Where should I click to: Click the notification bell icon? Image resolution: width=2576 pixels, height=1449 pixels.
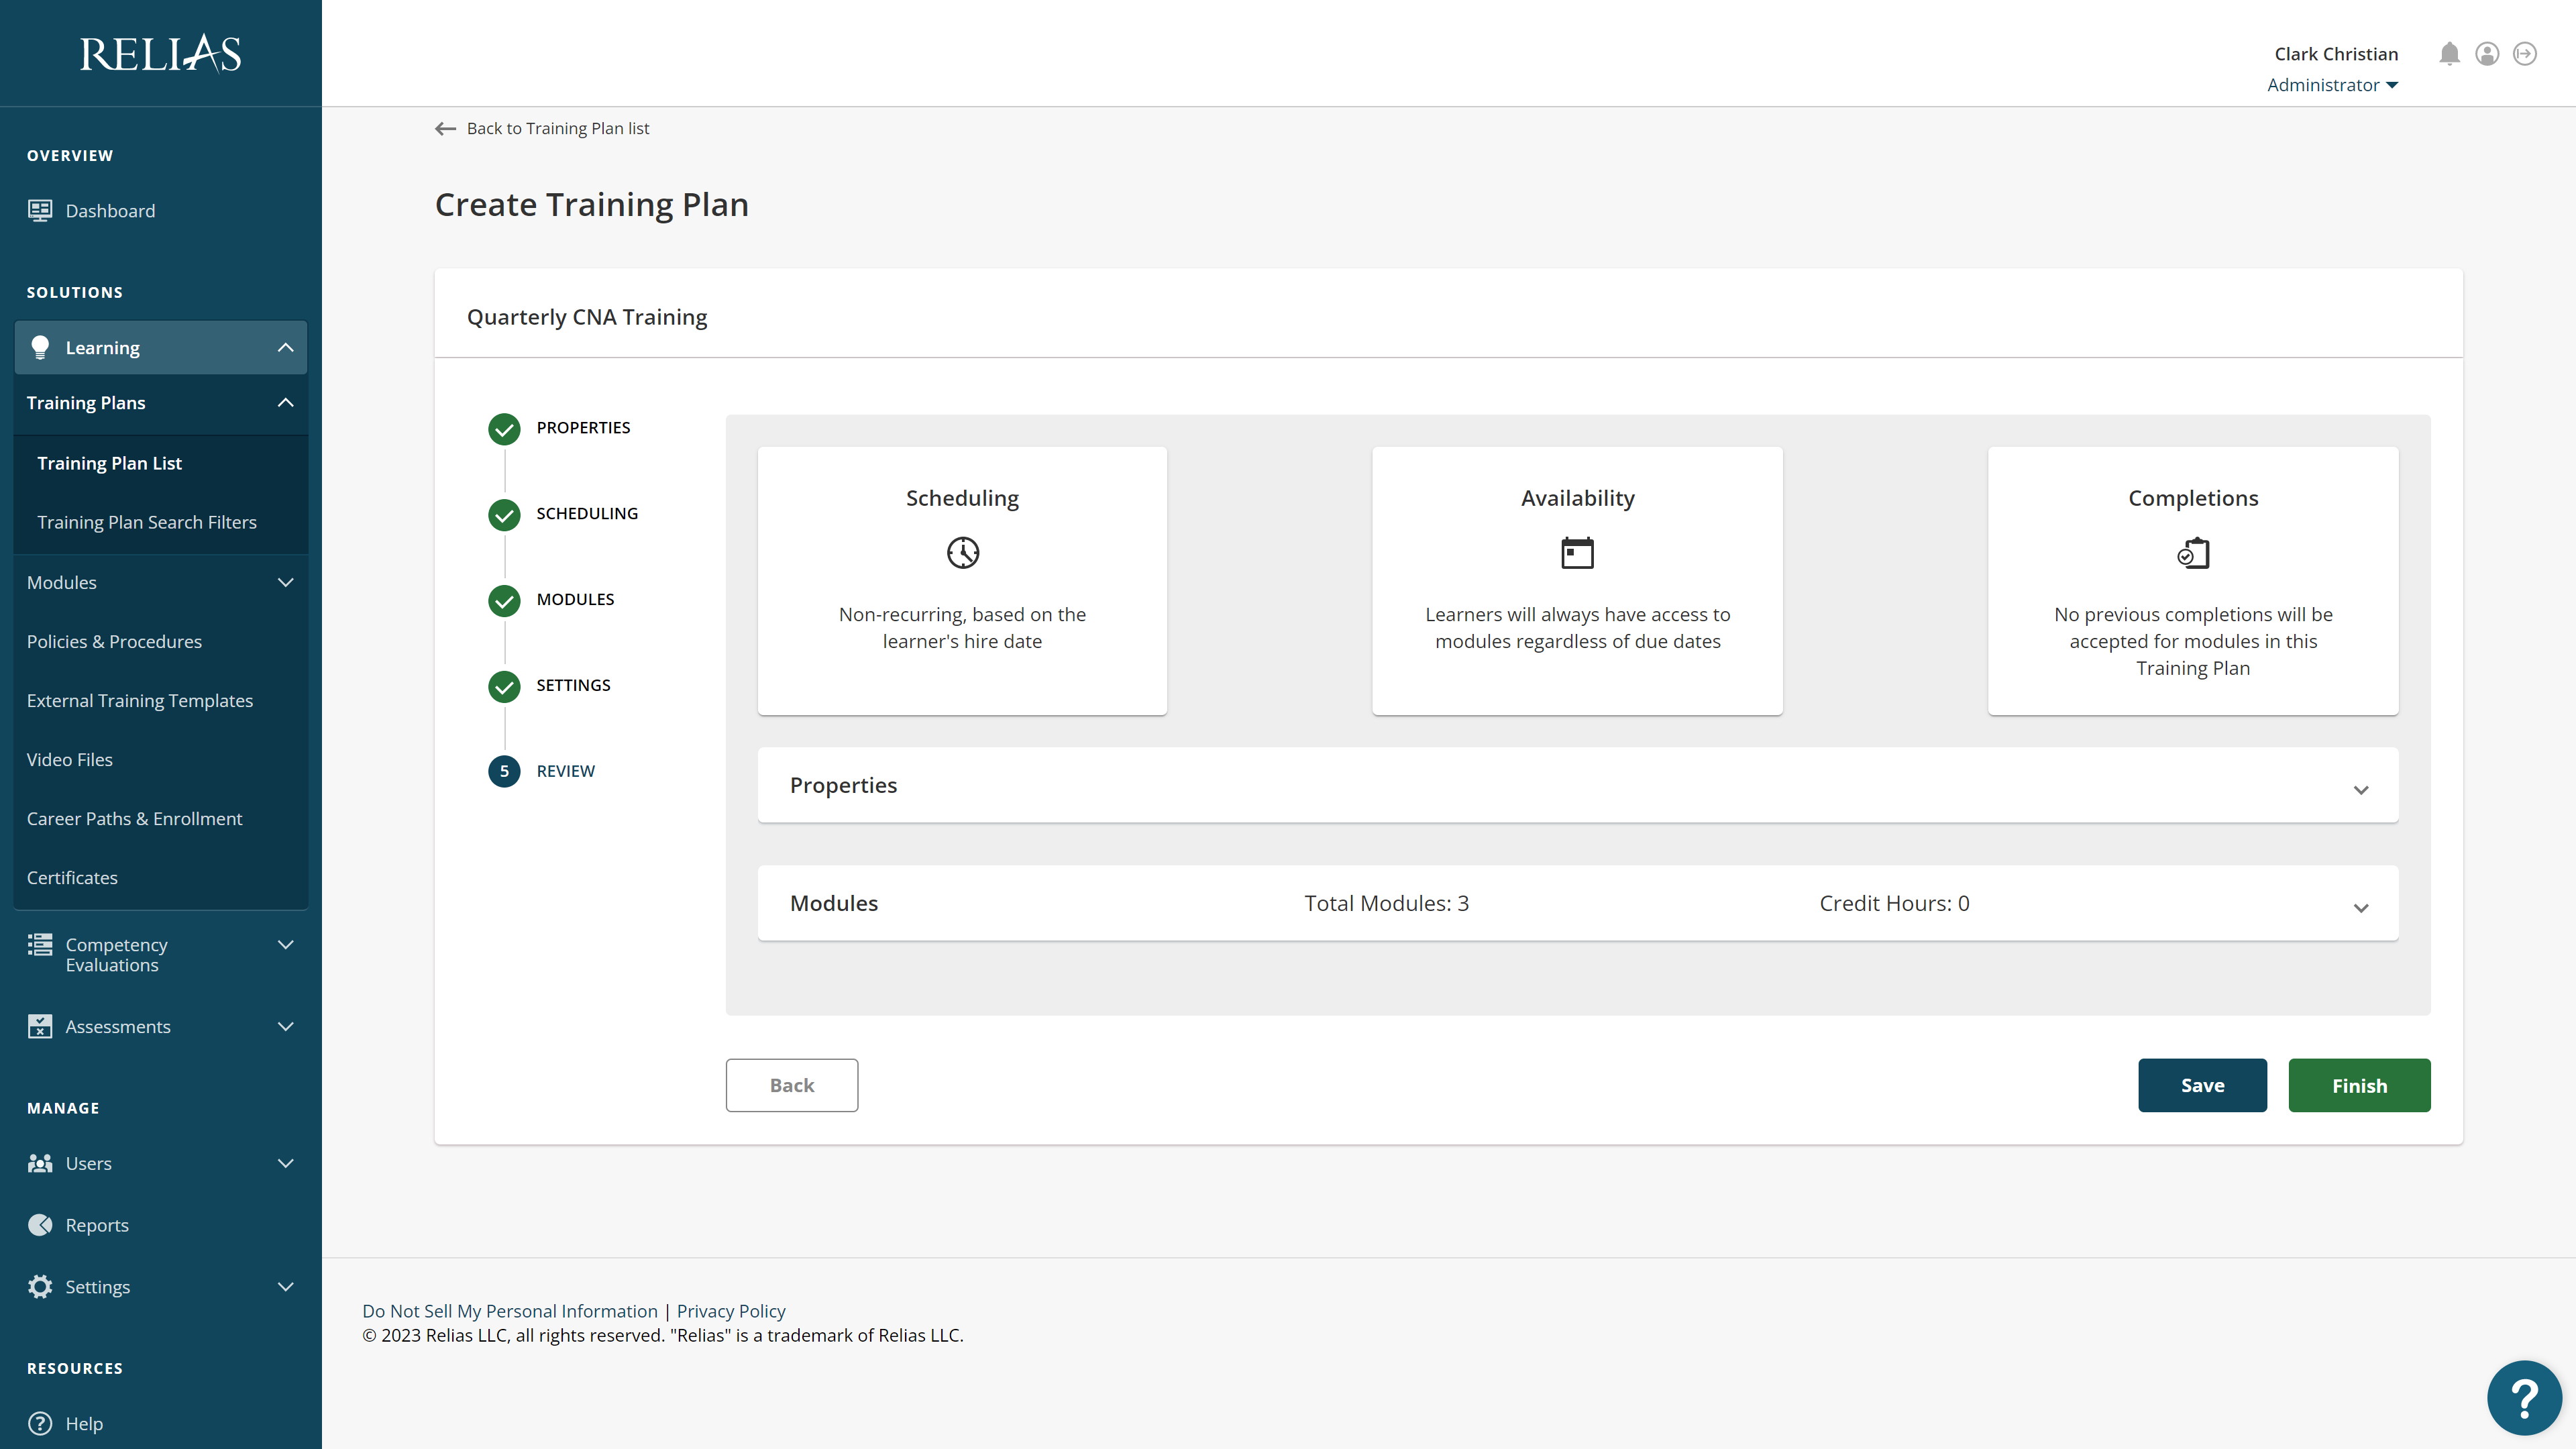click(x=2449, y=54)
